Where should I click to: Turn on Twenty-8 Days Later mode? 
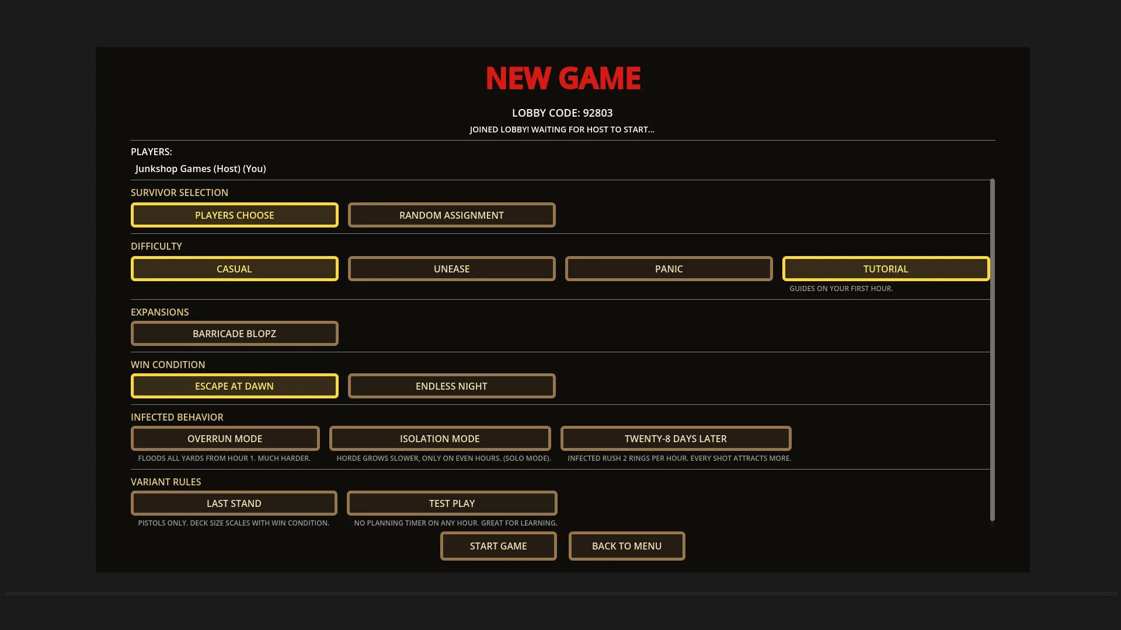pos(676,439)
